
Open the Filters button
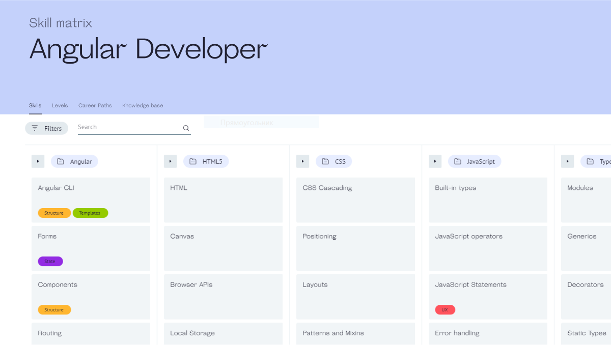[46, 128]
